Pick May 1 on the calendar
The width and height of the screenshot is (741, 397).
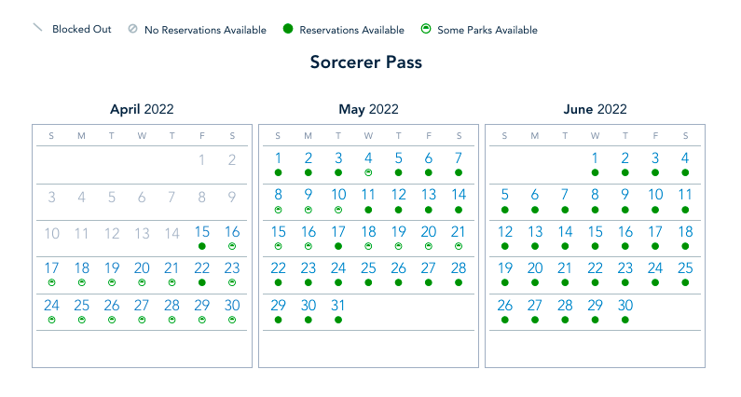(278, 158)
